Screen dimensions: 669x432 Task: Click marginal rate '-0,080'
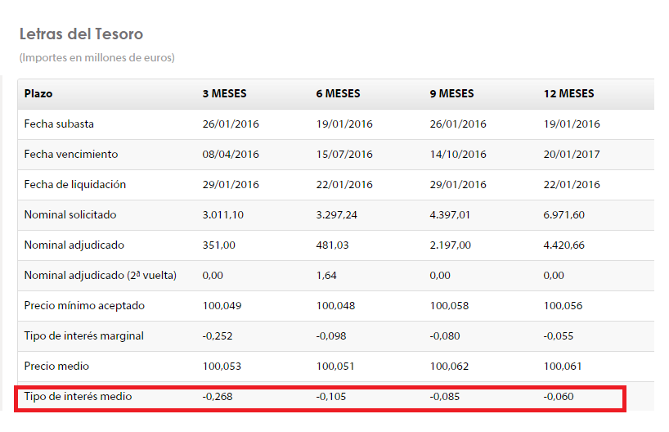point(445,336)
